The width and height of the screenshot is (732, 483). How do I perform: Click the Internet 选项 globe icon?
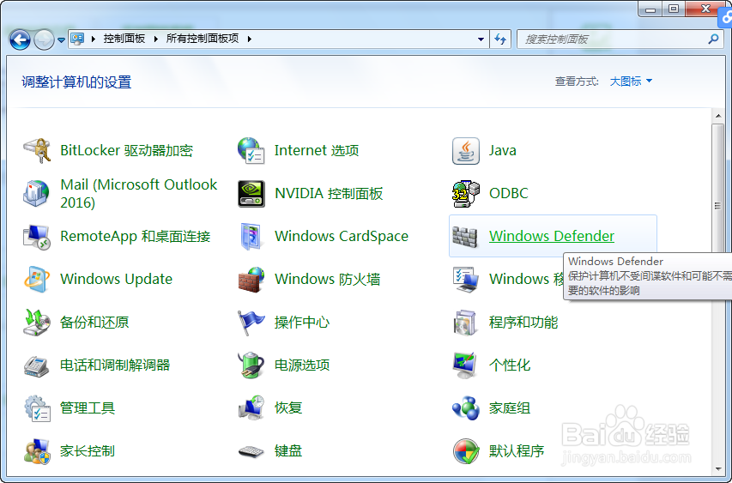tap(251, 151)
